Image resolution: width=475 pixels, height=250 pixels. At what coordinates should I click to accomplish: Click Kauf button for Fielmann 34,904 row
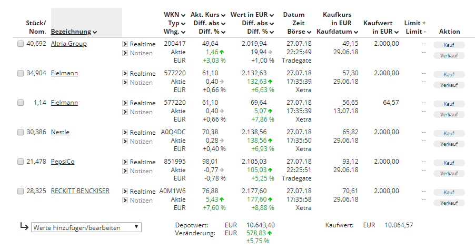449,74
